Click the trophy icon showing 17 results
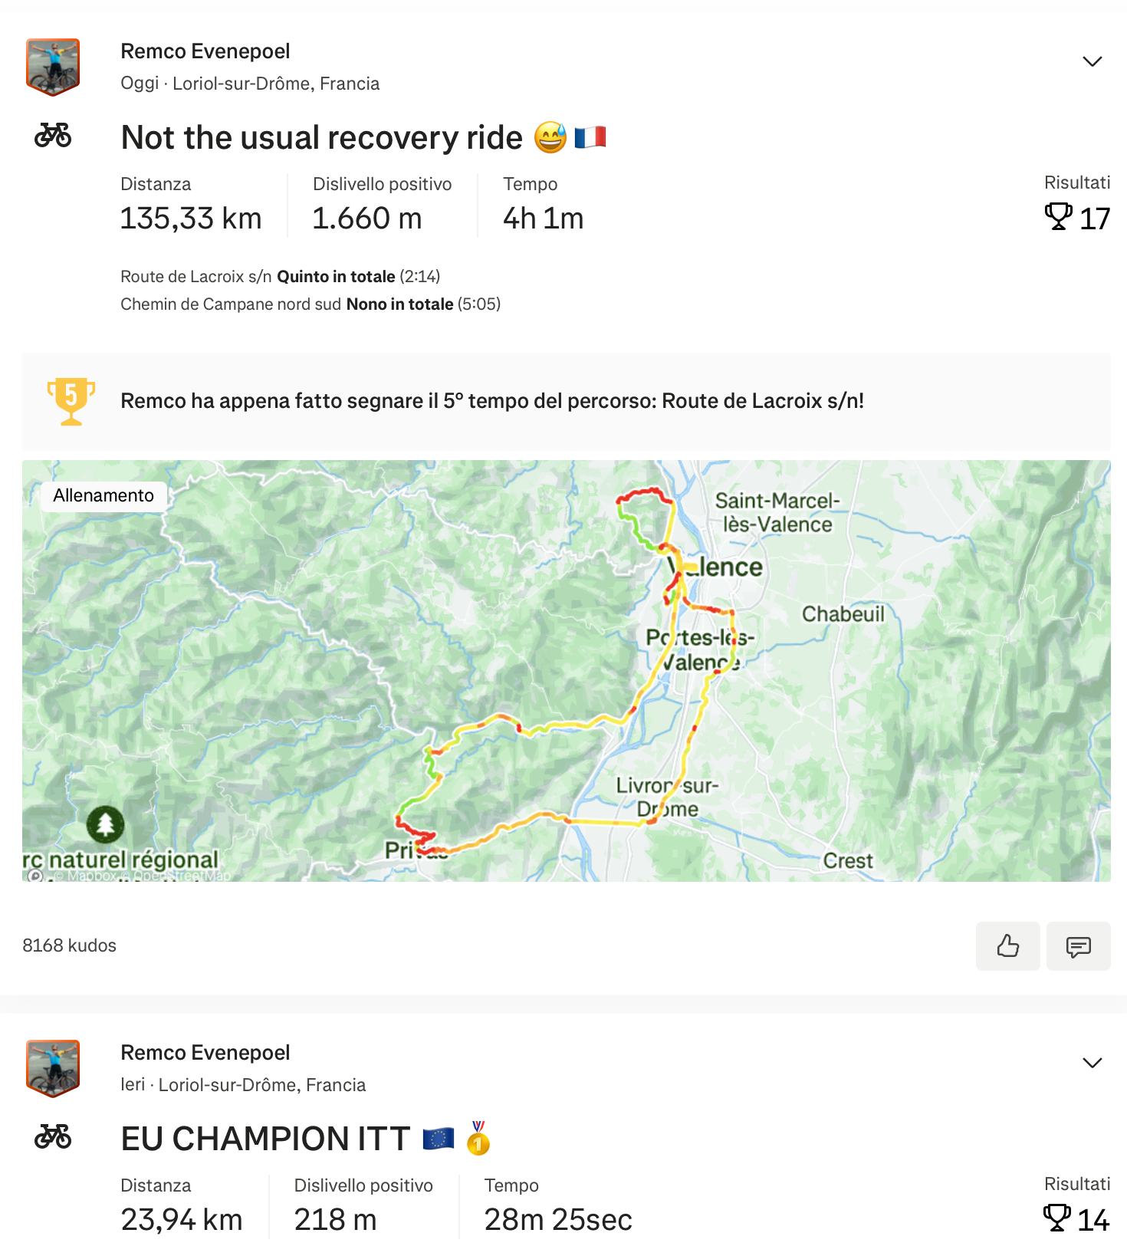 pos(1059,218)
